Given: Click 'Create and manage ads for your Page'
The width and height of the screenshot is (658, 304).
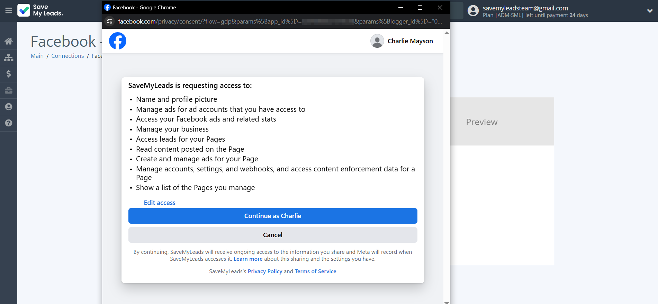Looking at the screenshot, I should tap(197, 159).
